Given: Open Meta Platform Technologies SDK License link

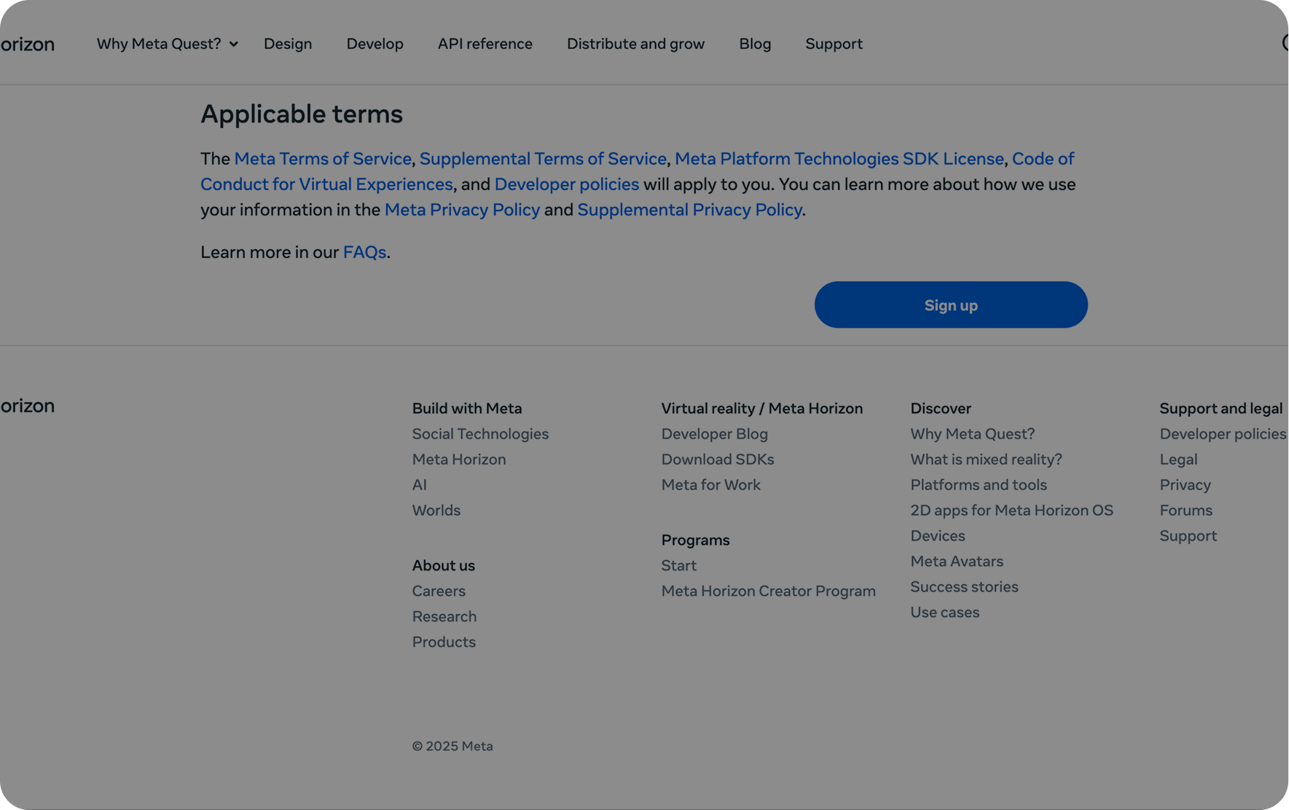Looking at the screenshot, I should tap(839, 159).
